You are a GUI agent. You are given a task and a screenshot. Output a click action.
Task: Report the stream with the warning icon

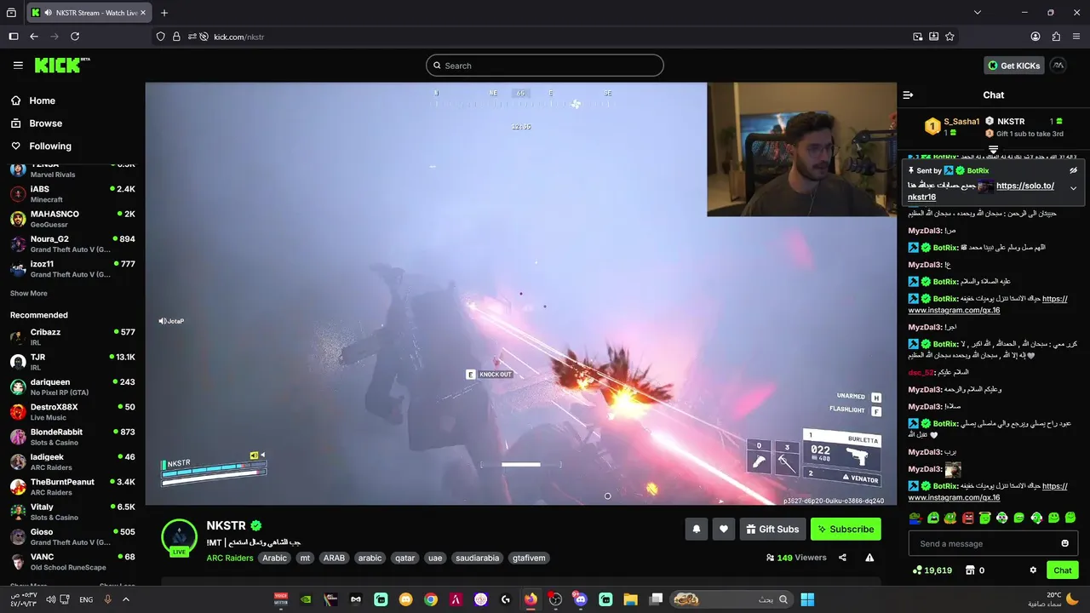pos(869,558)
